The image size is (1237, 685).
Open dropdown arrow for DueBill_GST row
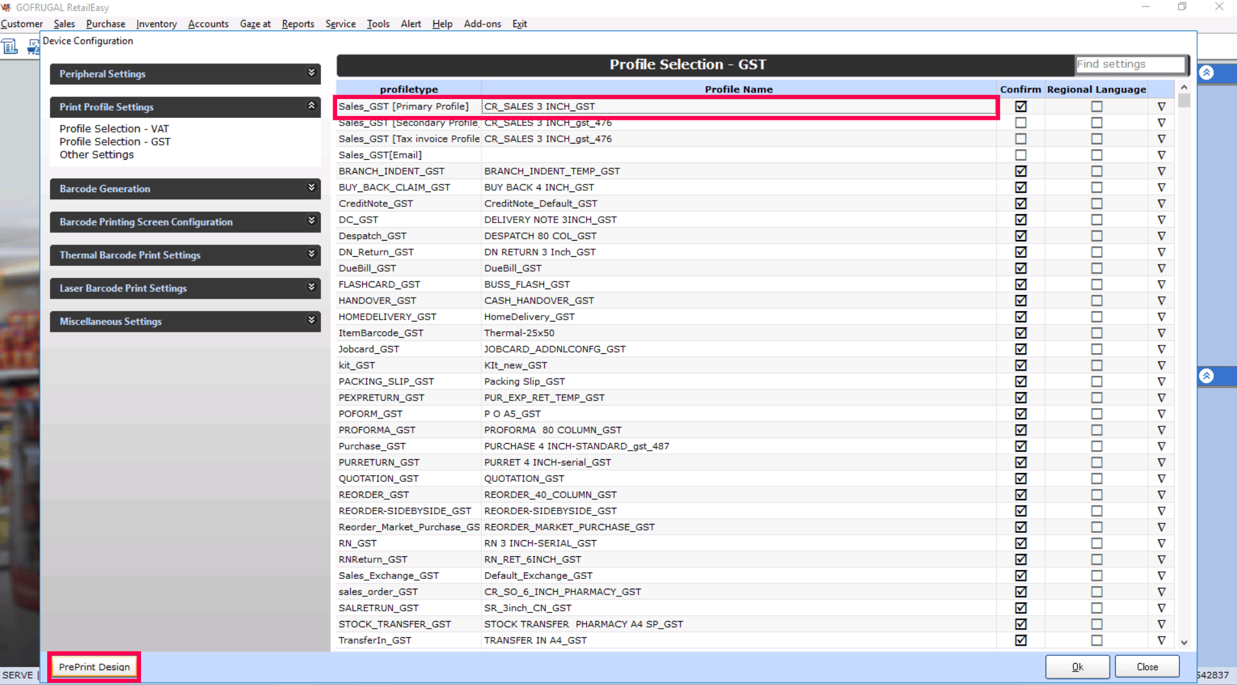[1161, 268]
